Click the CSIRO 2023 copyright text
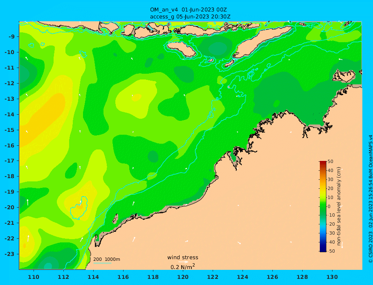 coord(371,199)
